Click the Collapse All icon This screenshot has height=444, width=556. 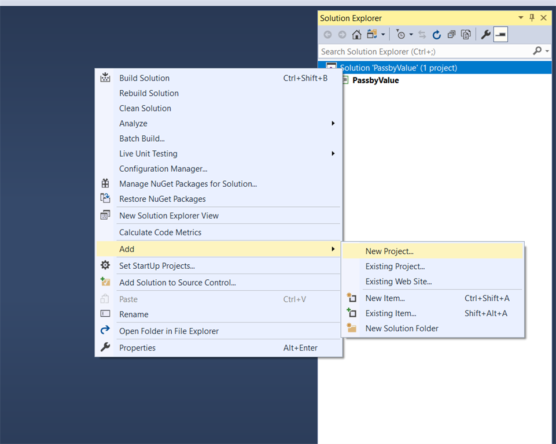[451, 35]
